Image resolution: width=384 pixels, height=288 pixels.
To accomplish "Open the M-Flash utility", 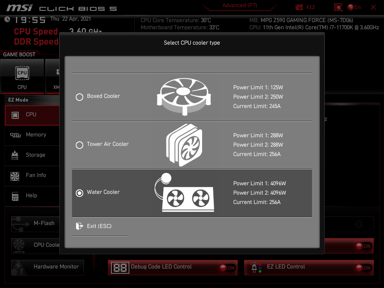I will pos(36,224).
